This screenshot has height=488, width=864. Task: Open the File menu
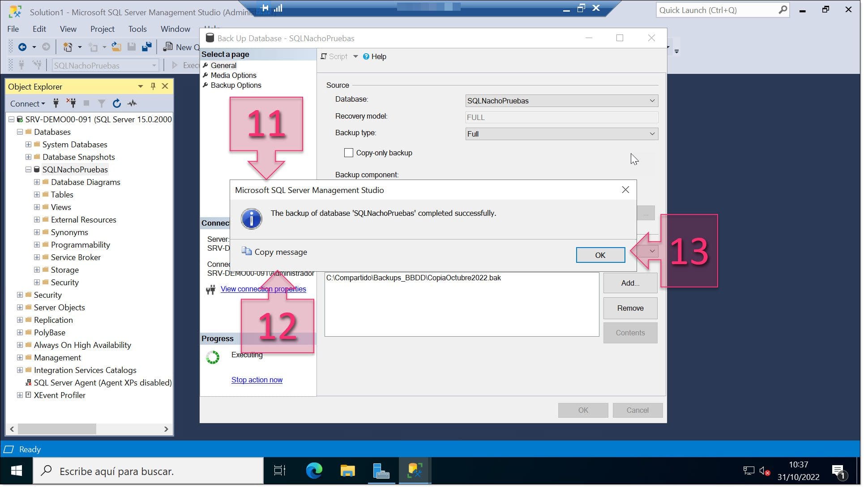tap(13, 29)
